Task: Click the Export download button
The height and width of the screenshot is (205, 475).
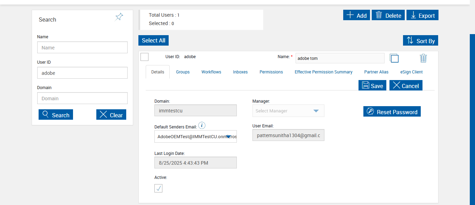Action: tap(422, 15)
